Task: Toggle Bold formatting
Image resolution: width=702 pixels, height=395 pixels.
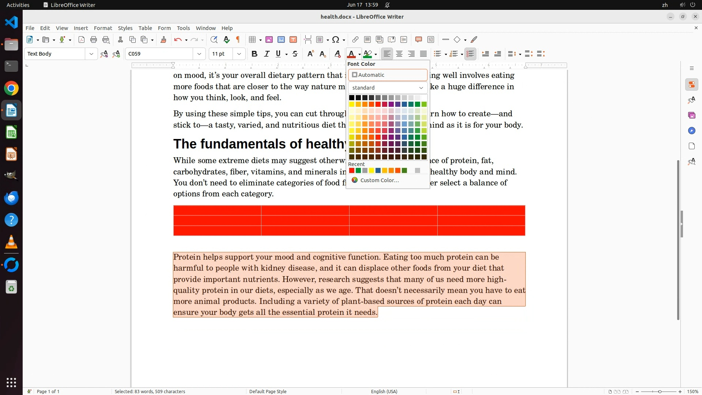Action: tap(254, 54)
